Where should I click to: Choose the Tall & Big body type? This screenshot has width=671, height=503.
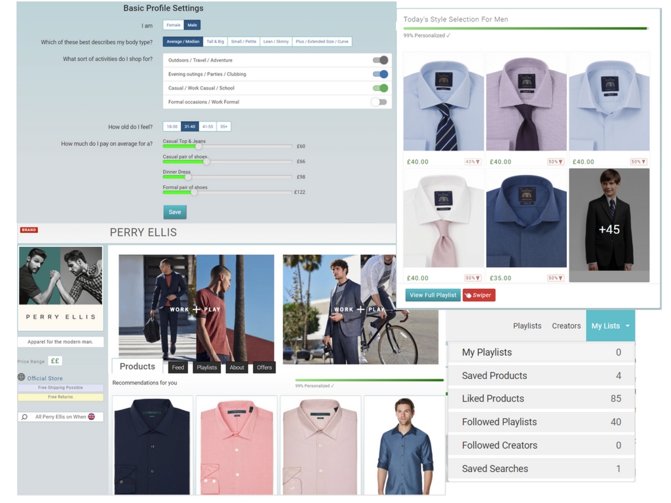click(x=215, y=41)
